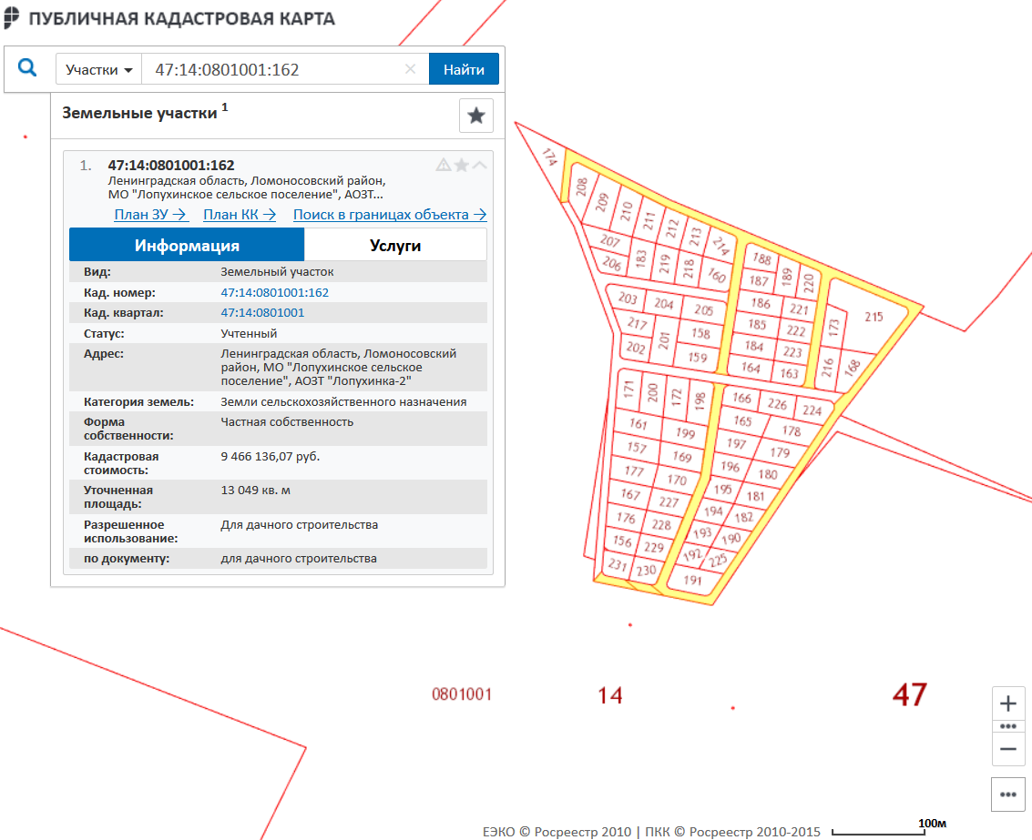Viewport: 1032px width, 840px height.
Task: Click the warning triangle icon on result
Action: (x=444, y=165)
